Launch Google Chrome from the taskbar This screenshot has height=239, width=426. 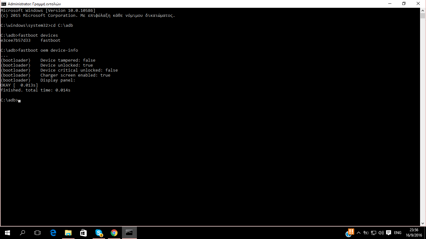click(x=114, y=233)
